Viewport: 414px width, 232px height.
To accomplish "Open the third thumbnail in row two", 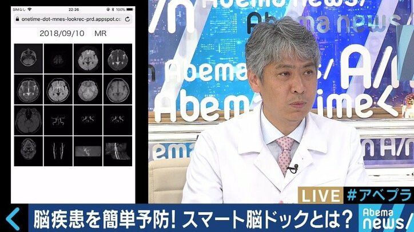I will coord(88,90).
